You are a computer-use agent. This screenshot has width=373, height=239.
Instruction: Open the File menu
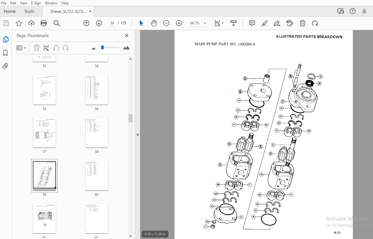4,3
